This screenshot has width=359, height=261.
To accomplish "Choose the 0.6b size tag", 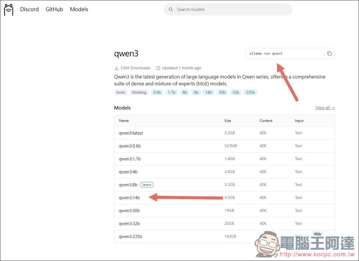I will click(x=157, y=92).
